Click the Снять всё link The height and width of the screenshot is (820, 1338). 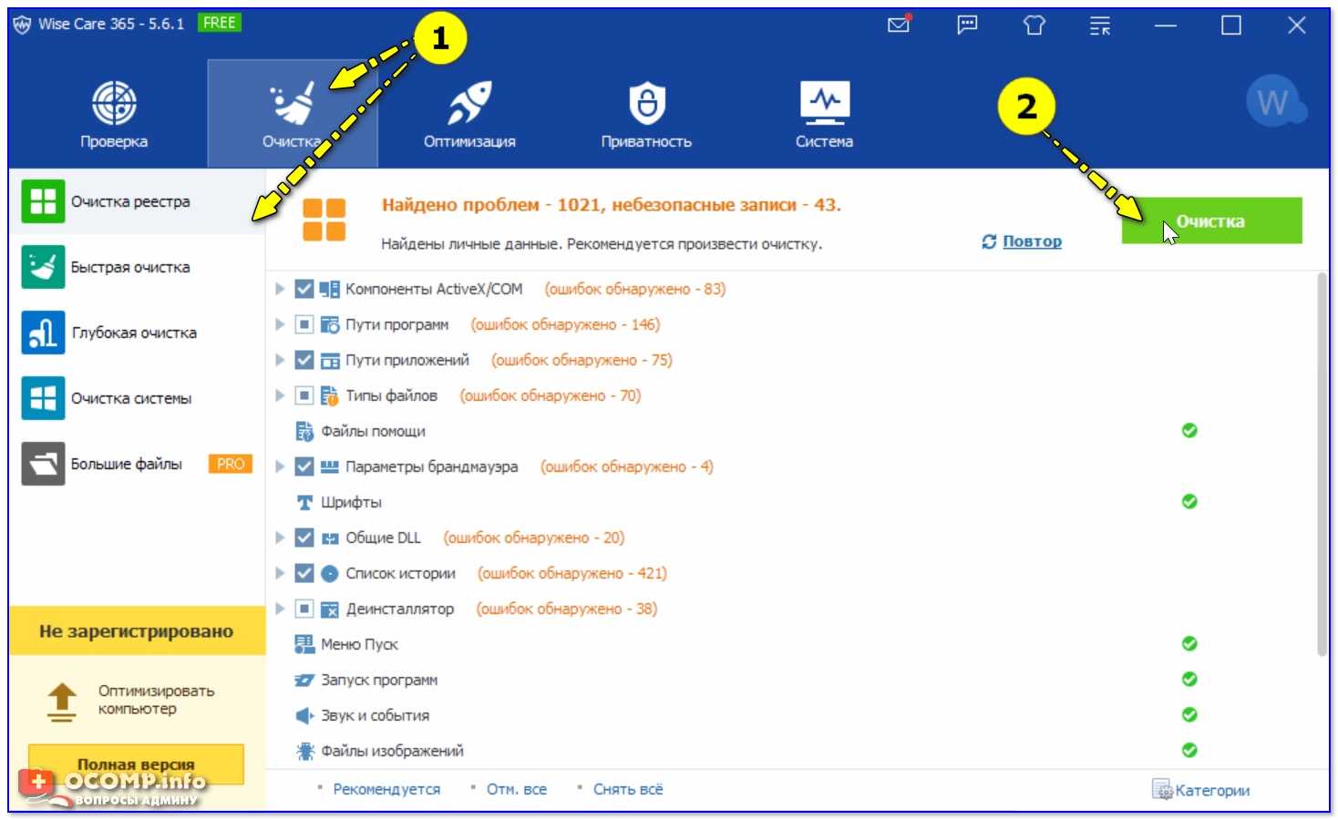(x=628, y=789)
